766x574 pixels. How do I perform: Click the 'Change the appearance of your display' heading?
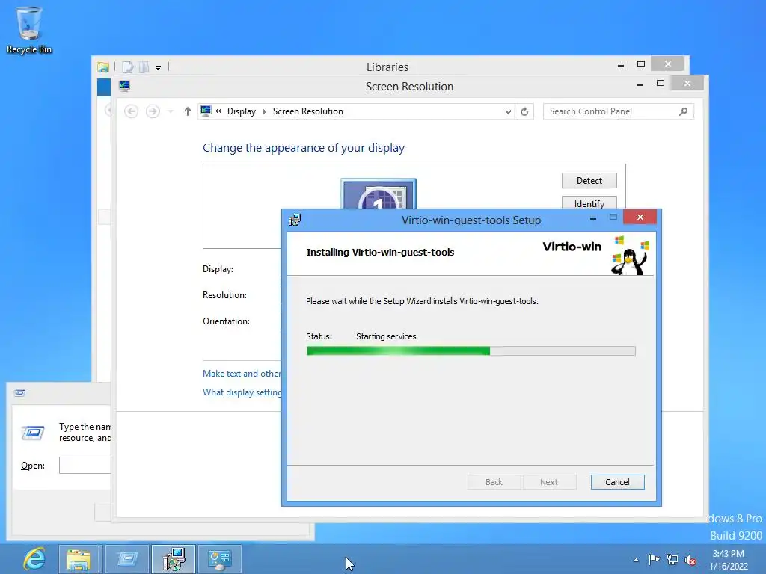click(304, 148)
